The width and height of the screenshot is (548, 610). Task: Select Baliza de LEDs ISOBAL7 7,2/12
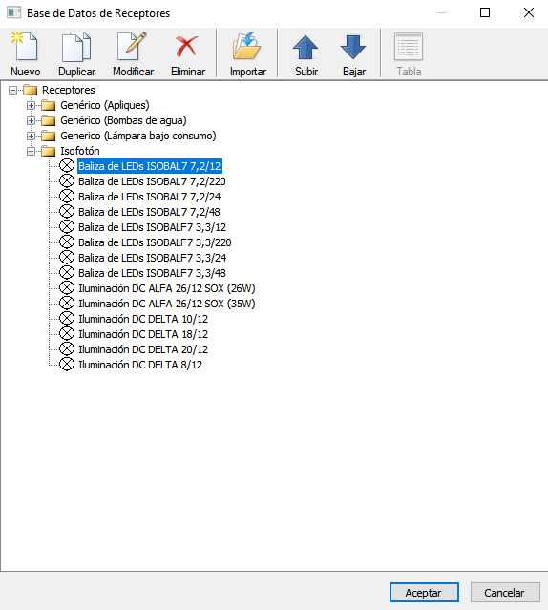click(x=150, y=166)
